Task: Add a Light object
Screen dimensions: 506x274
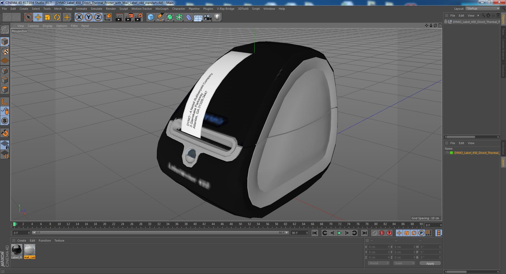Action: click(217, 17)
